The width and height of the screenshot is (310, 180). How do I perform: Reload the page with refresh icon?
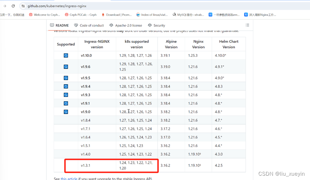[13, 6]
